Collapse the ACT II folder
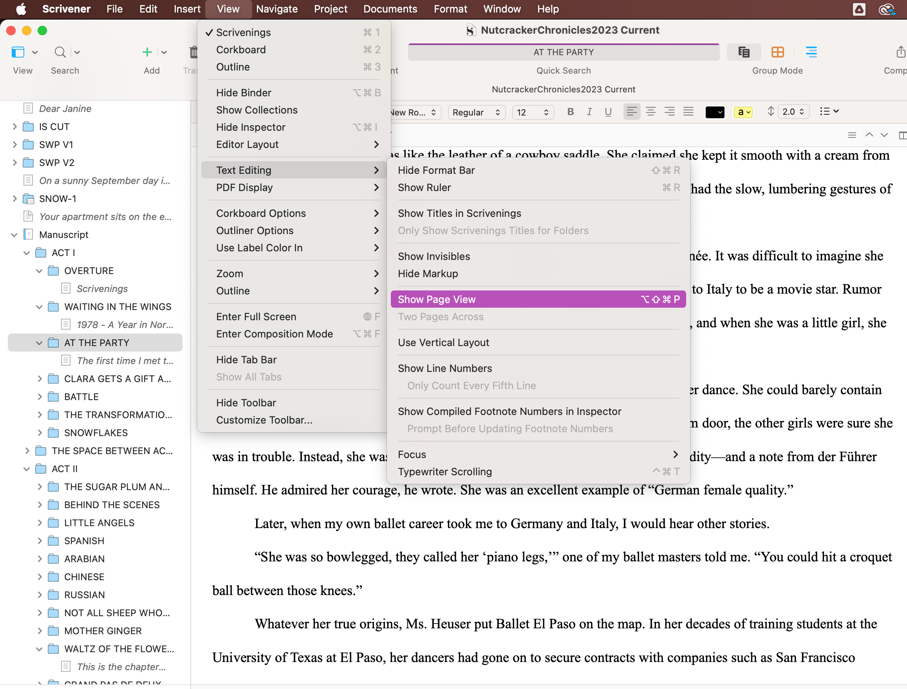 (27, 469)
